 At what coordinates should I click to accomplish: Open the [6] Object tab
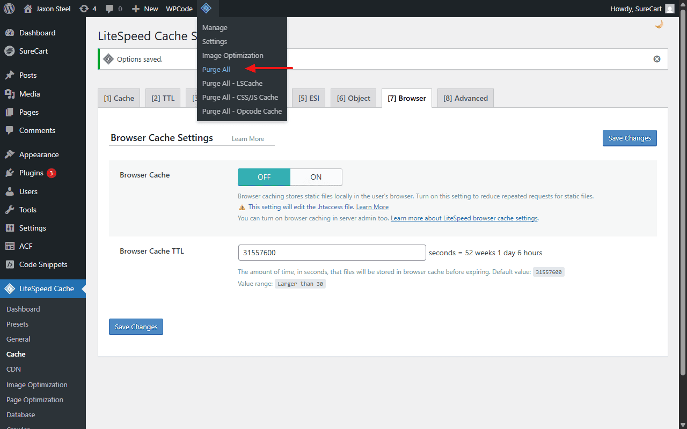(354, 98)
